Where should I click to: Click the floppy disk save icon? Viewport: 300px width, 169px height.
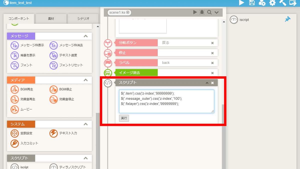pyautogui.click(x=252, y=3)
